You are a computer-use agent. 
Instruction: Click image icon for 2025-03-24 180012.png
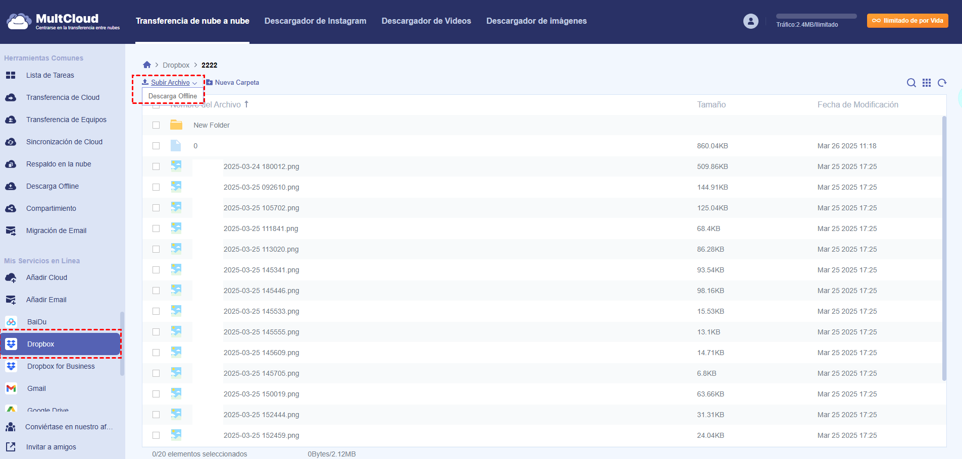(x=176, y=166)
